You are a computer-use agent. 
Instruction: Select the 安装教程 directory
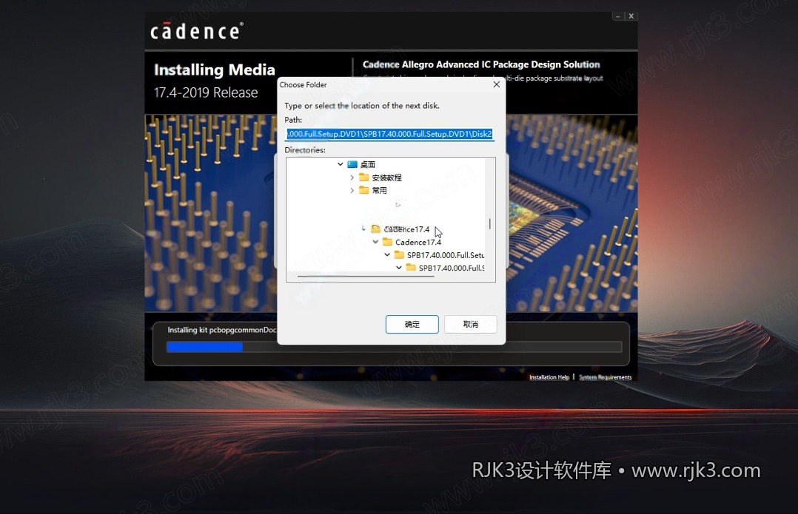(386, 177)
